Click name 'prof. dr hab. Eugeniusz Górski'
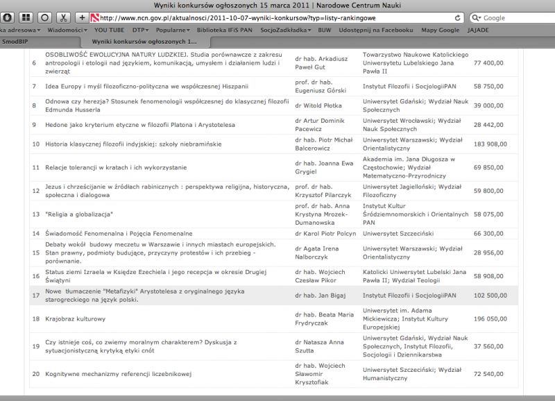Image resolution: width=555 pixels, height=401 pixels. (321, 86)
